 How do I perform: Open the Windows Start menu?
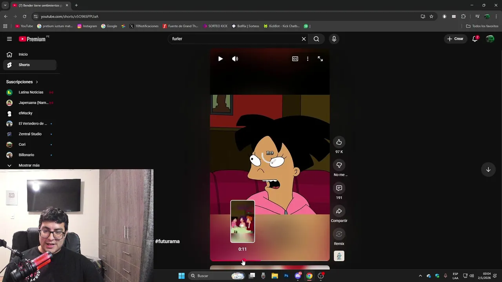click(181, 276)
